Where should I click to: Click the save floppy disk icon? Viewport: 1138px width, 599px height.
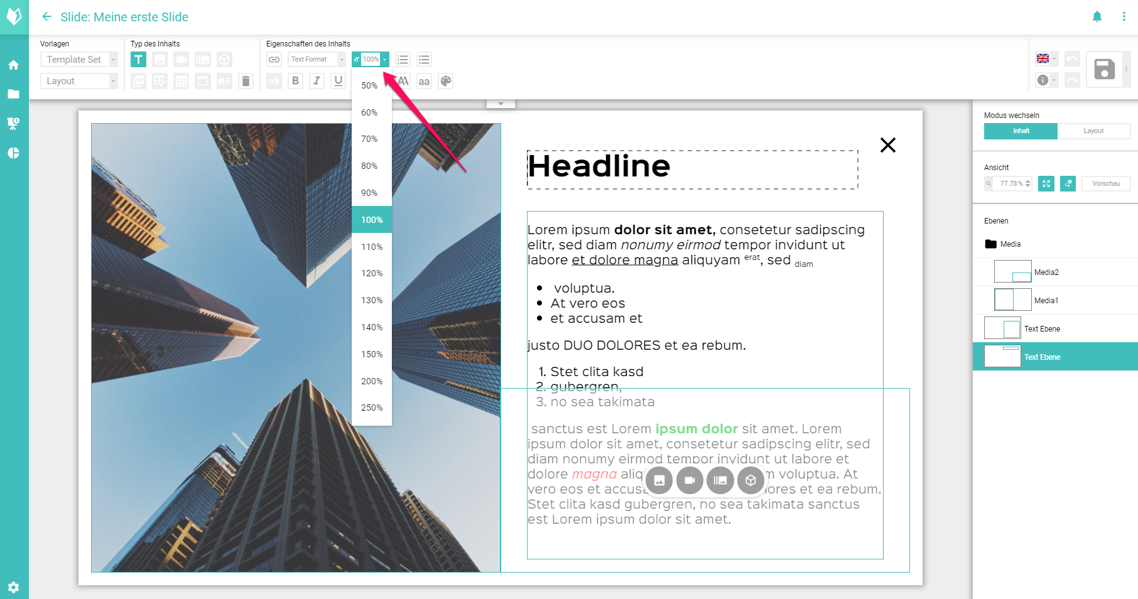point(1104,69)
